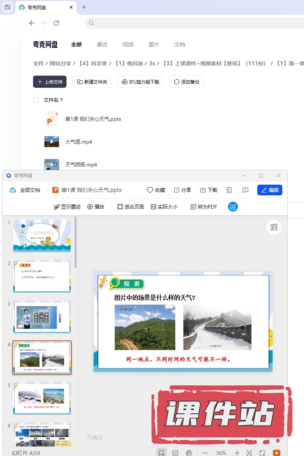The width and height of the screenshot is (304, 456).
Task: Click the 上传文件 button
Action: [50, 82]
